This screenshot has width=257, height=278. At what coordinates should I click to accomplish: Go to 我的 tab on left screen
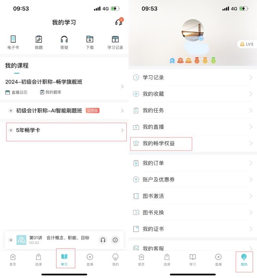click(x=115, y=260)
